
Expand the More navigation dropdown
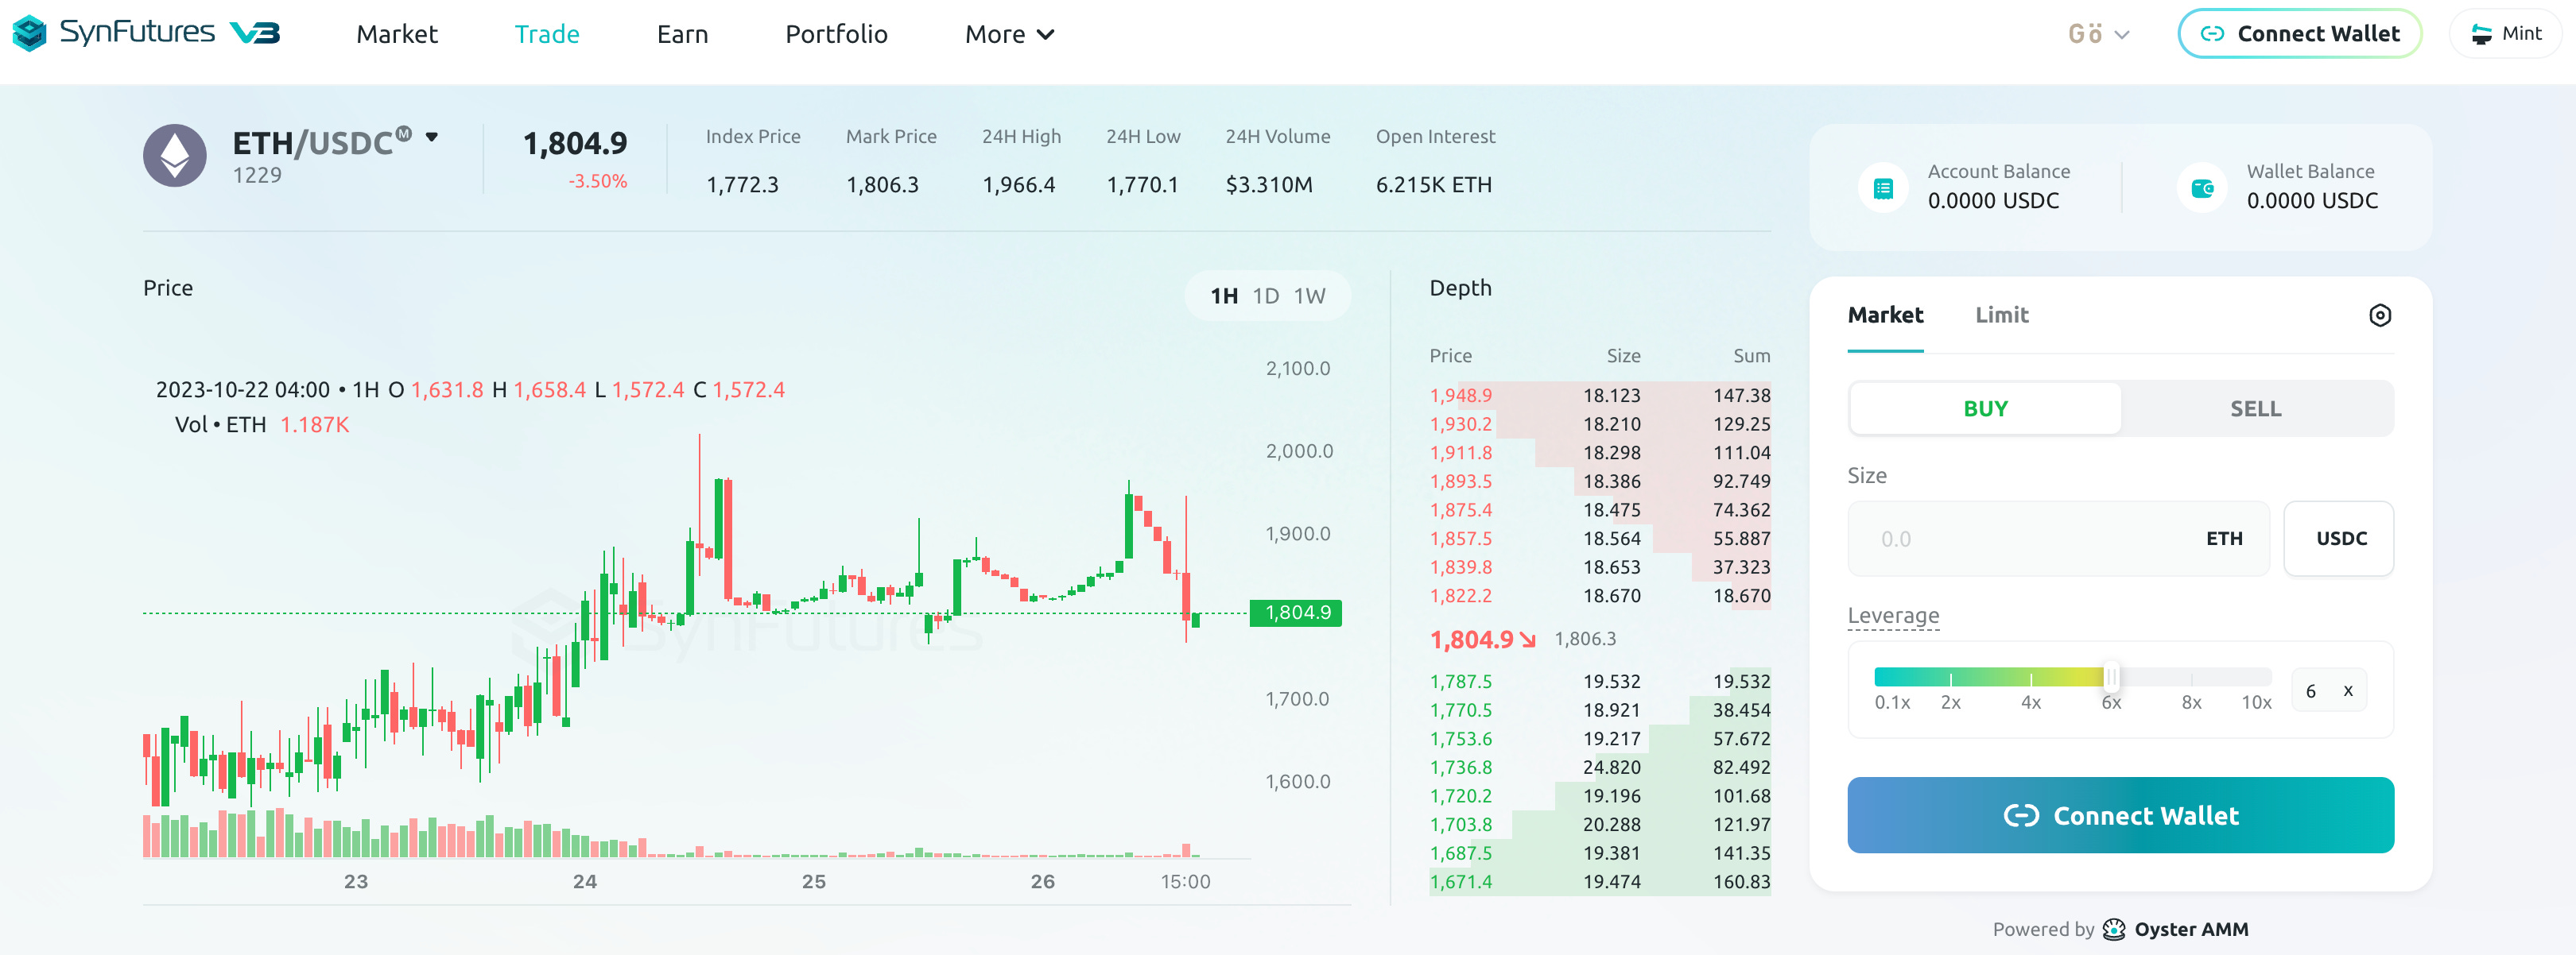tap(1008, 33)
